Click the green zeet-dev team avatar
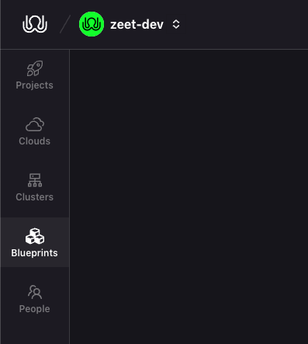 92,24
